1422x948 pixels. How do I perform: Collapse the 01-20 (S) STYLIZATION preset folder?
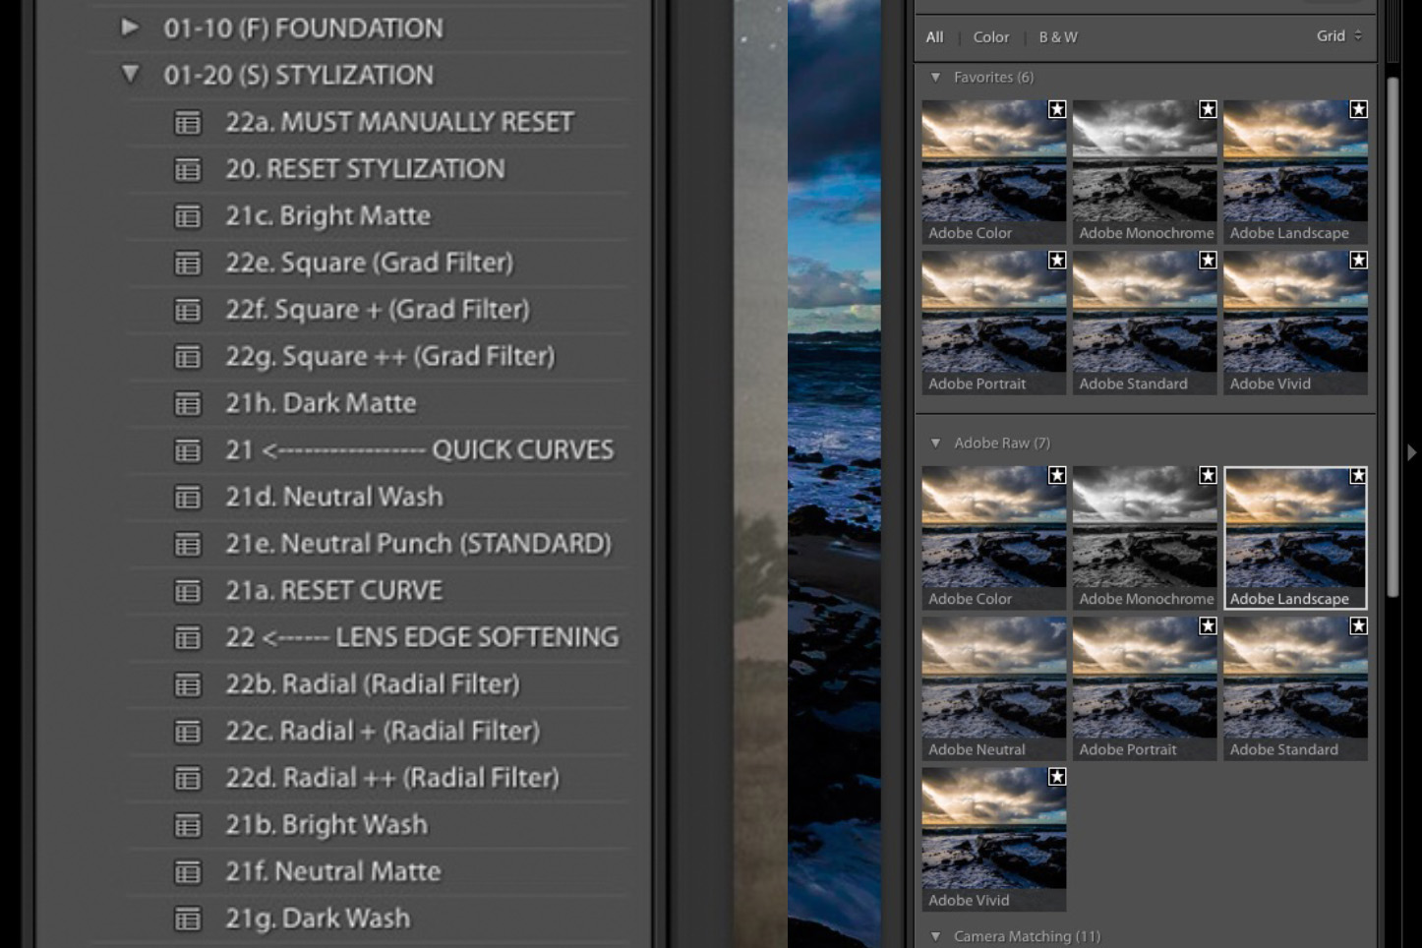(x=130, y=74)
